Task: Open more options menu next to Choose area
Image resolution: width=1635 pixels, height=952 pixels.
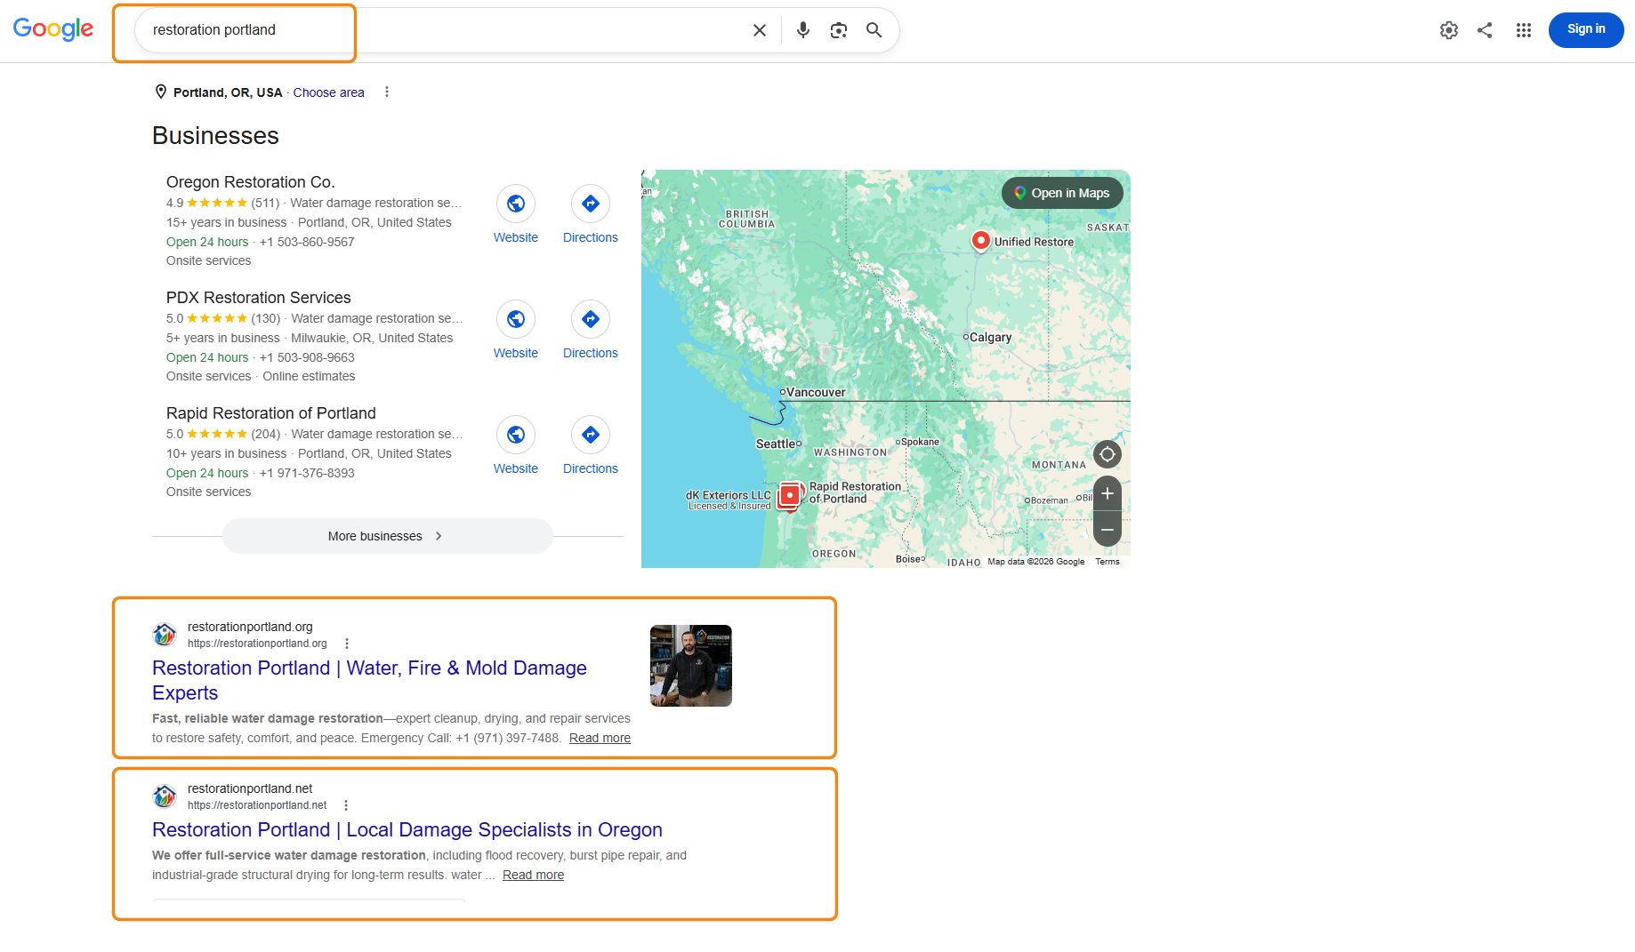Action: pyautogui.click(x=387, y=92)
